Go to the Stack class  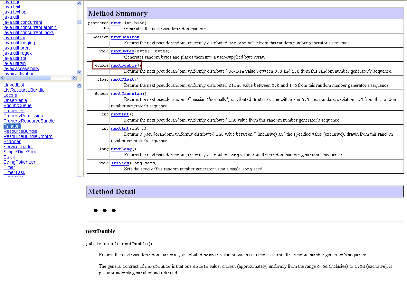tap(9, 157)
